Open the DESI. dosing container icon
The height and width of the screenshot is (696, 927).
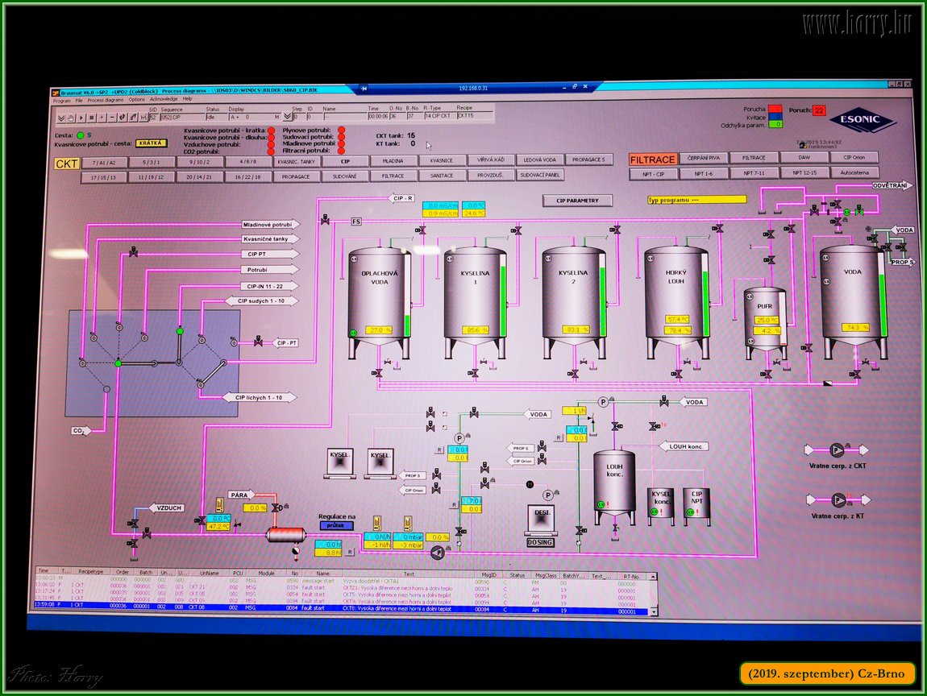[541, 520]
